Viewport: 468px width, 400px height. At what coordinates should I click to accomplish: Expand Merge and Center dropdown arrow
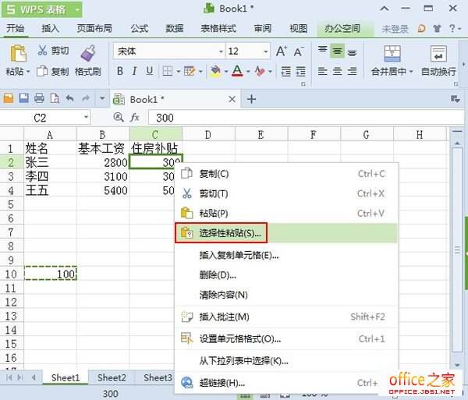411,72
